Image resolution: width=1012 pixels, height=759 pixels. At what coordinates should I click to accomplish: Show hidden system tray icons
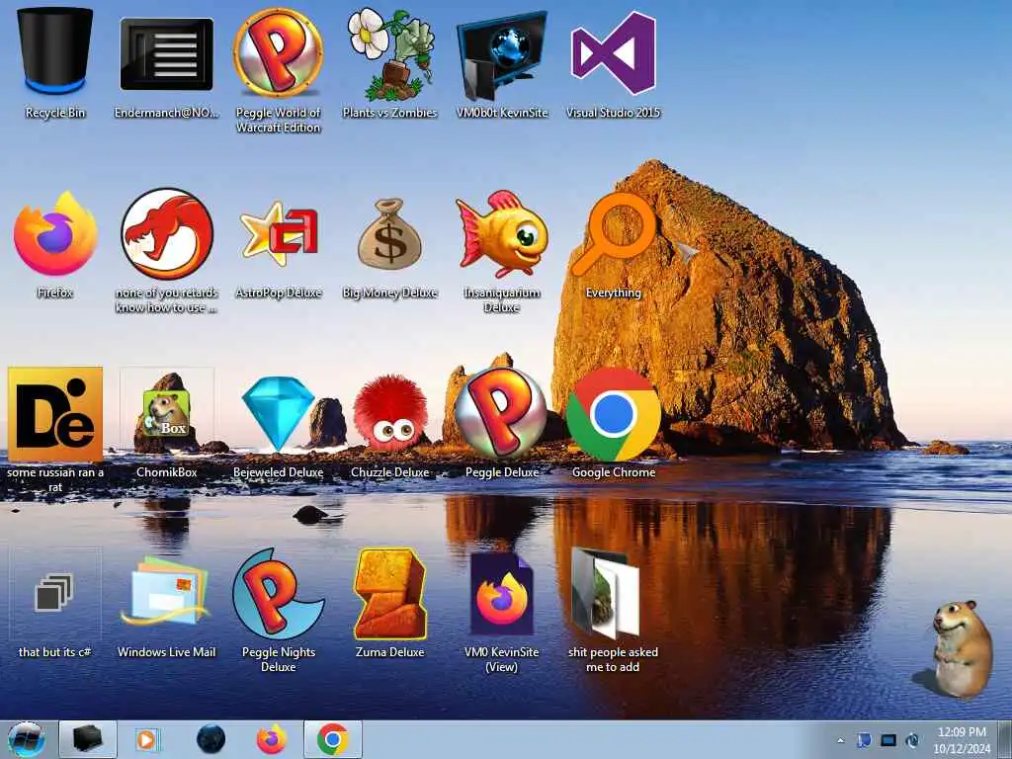click(840, 740)
